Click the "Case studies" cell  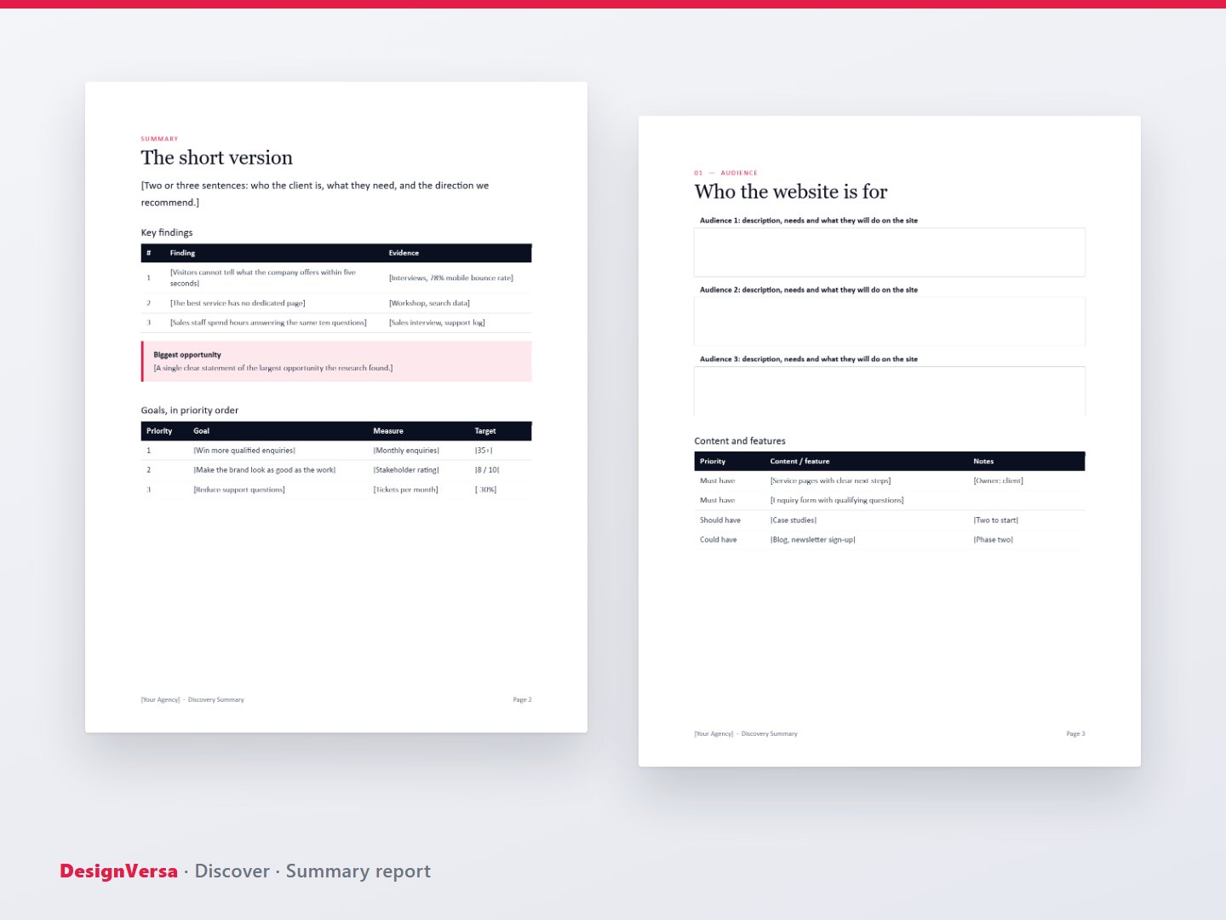pos(793,520)
